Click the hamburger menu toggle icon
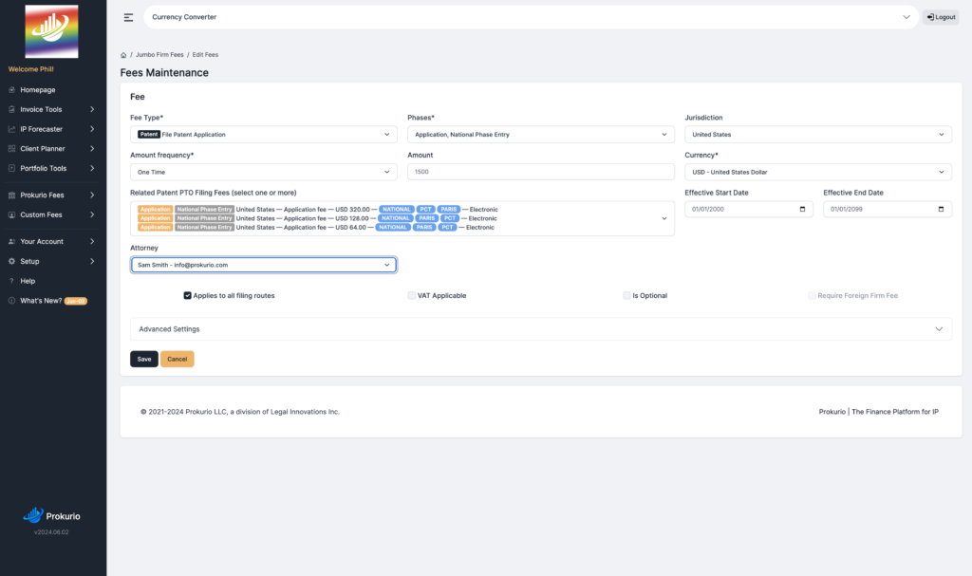 click(128, 17)
